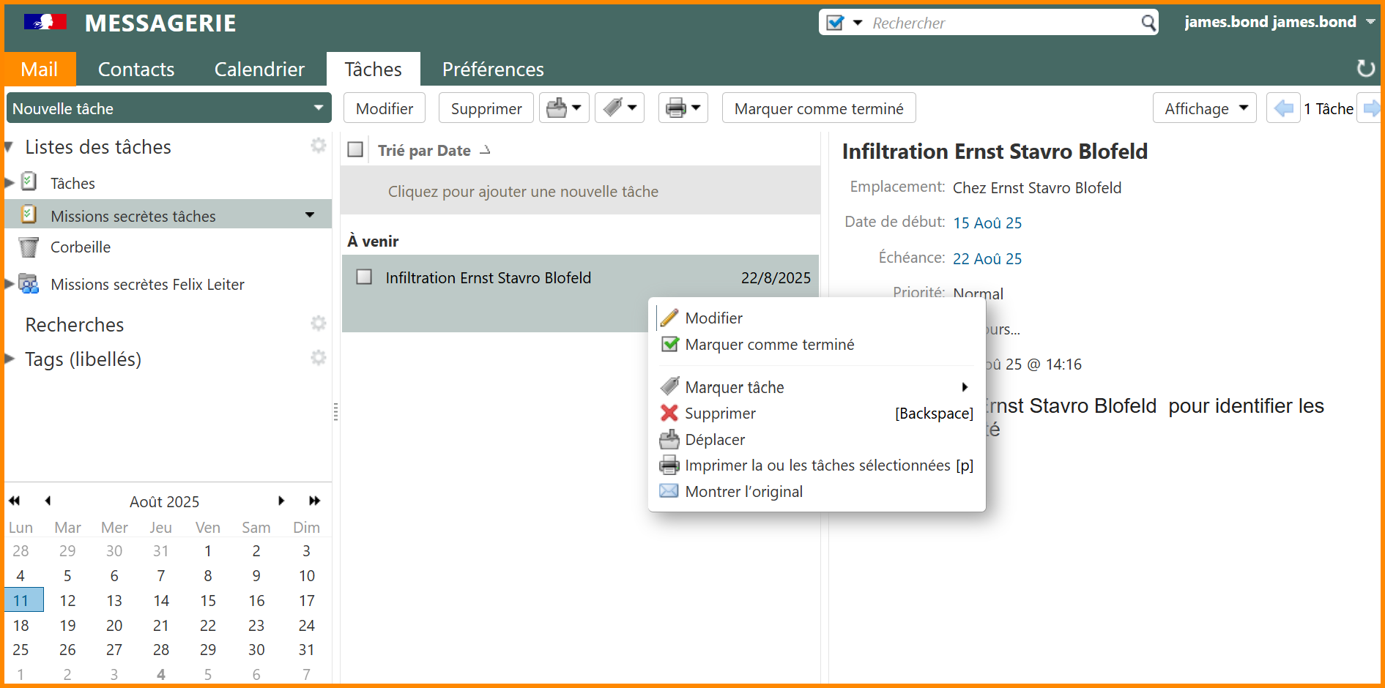Screen dimensions: 1385x688
Task: Click the refresh icon at top right
Action: (x=1365, y=69)
